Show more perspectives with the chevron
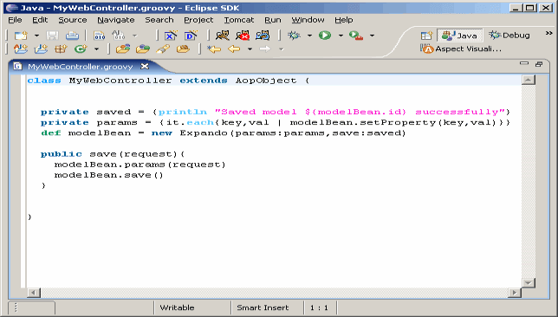 pyautogui.click(x=548, y=33)
